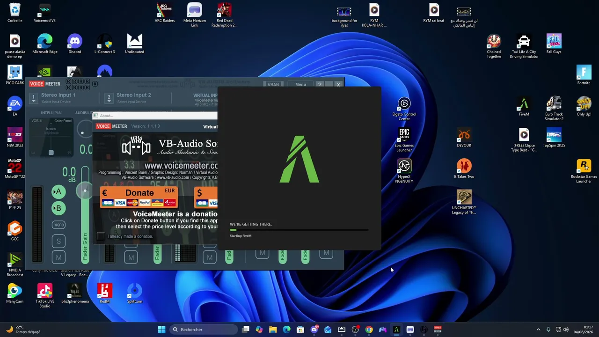Select the NBA 2K23 desktop icon
599x337 pixels.
tap(15, 138)
